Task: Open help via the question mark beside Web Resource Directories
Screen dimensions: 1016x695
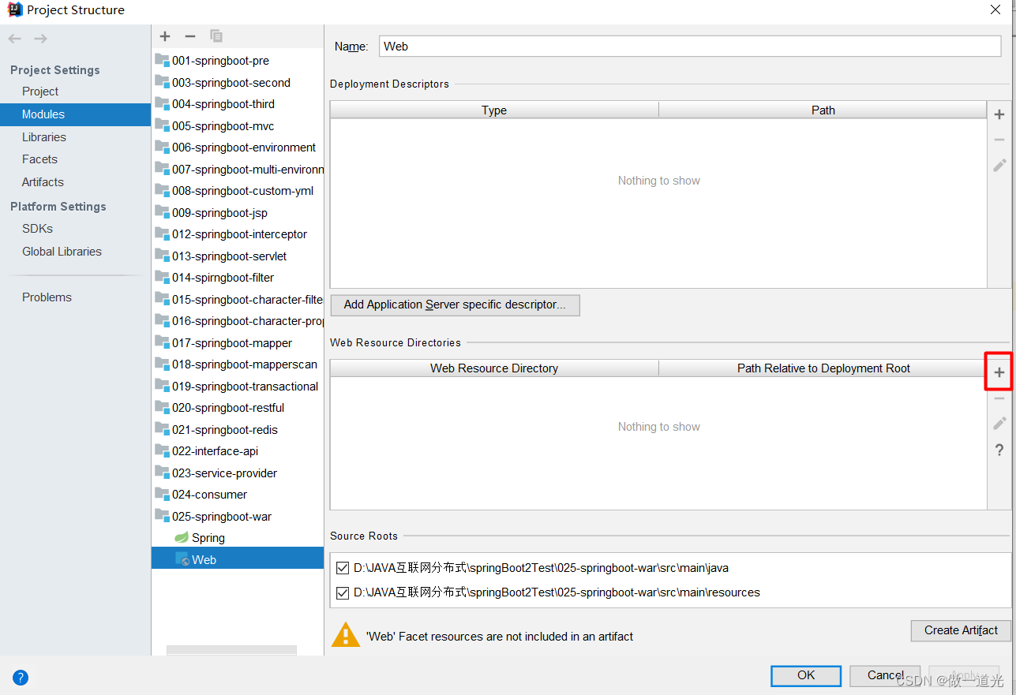Action: 999,450
